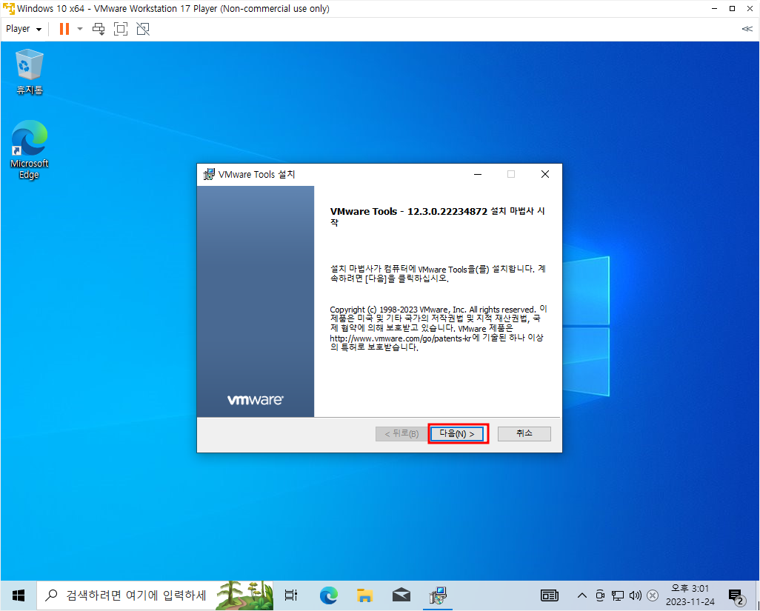Click the vmware logo in installer
760x611 pixels.
[256, 400]
